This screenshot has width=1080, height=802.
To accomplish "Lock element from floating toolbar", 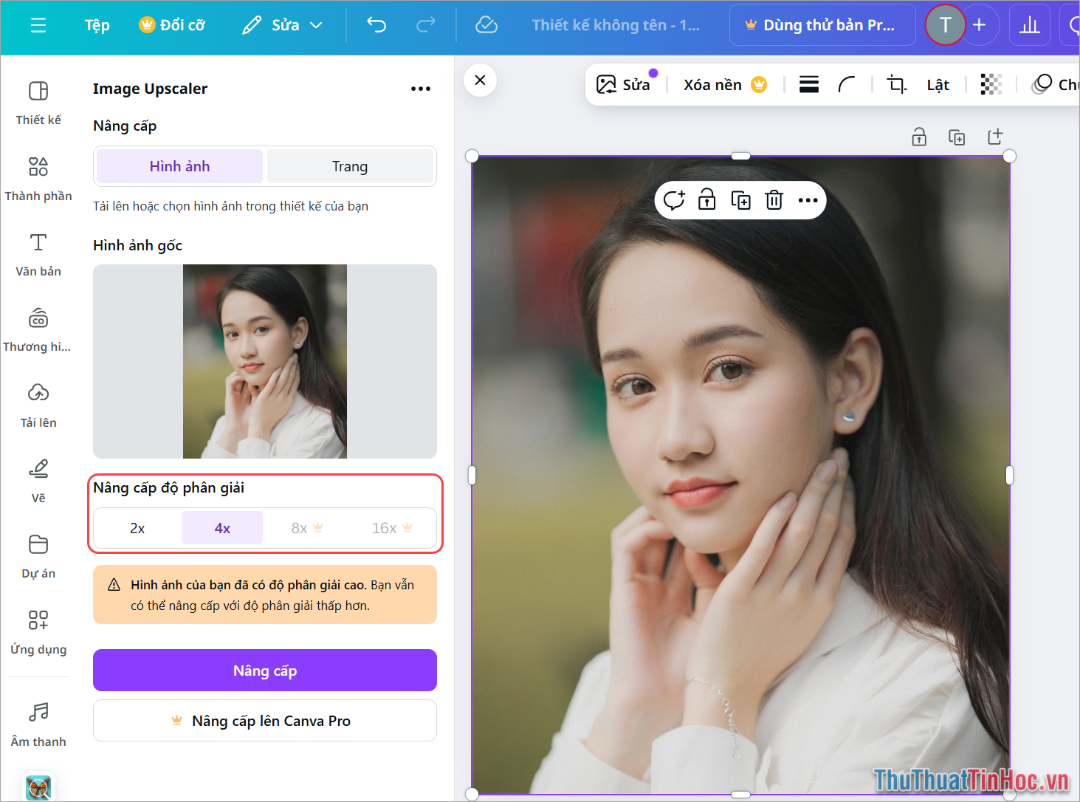I will click(x=707, y=200).
